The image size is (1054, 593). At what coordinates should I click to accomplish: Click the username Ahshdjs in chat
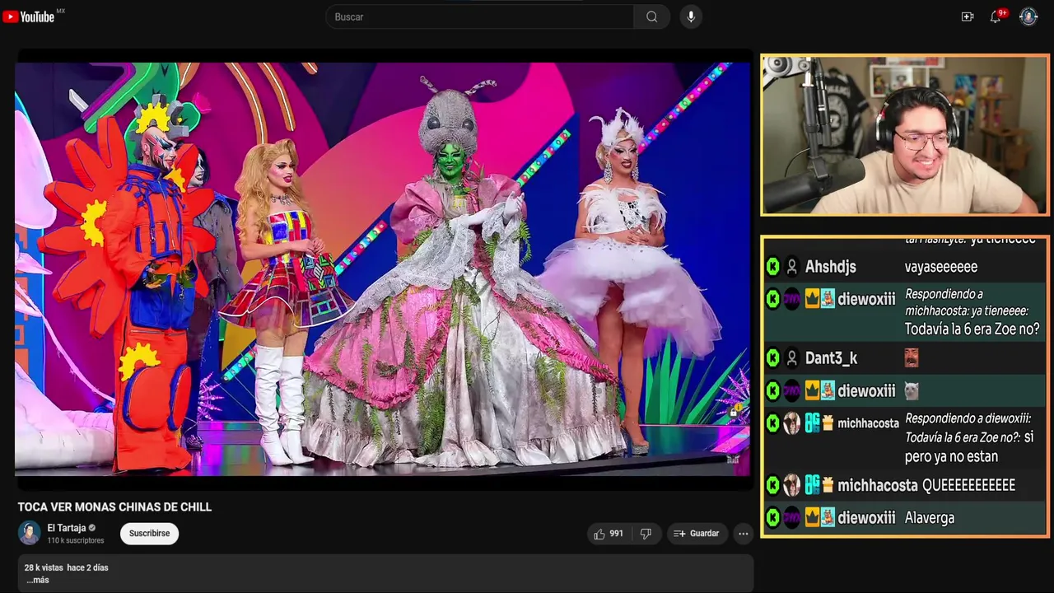click(831, 267)
